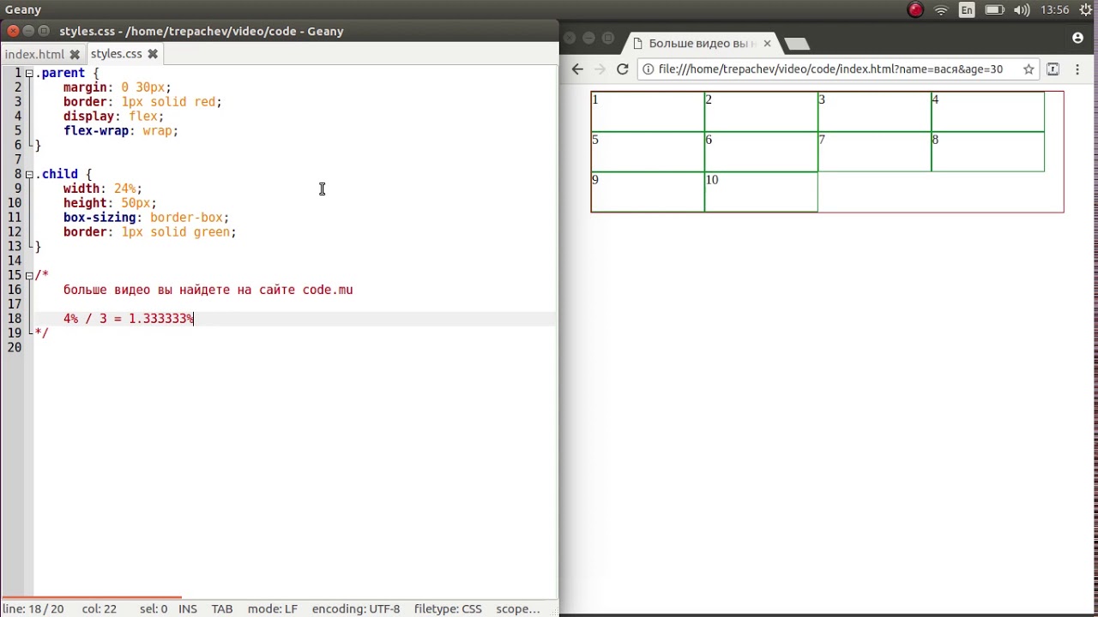Open the Wi-Fi network indicator
This screenshot has height=617, width=1098.
(x=941, y=10)
